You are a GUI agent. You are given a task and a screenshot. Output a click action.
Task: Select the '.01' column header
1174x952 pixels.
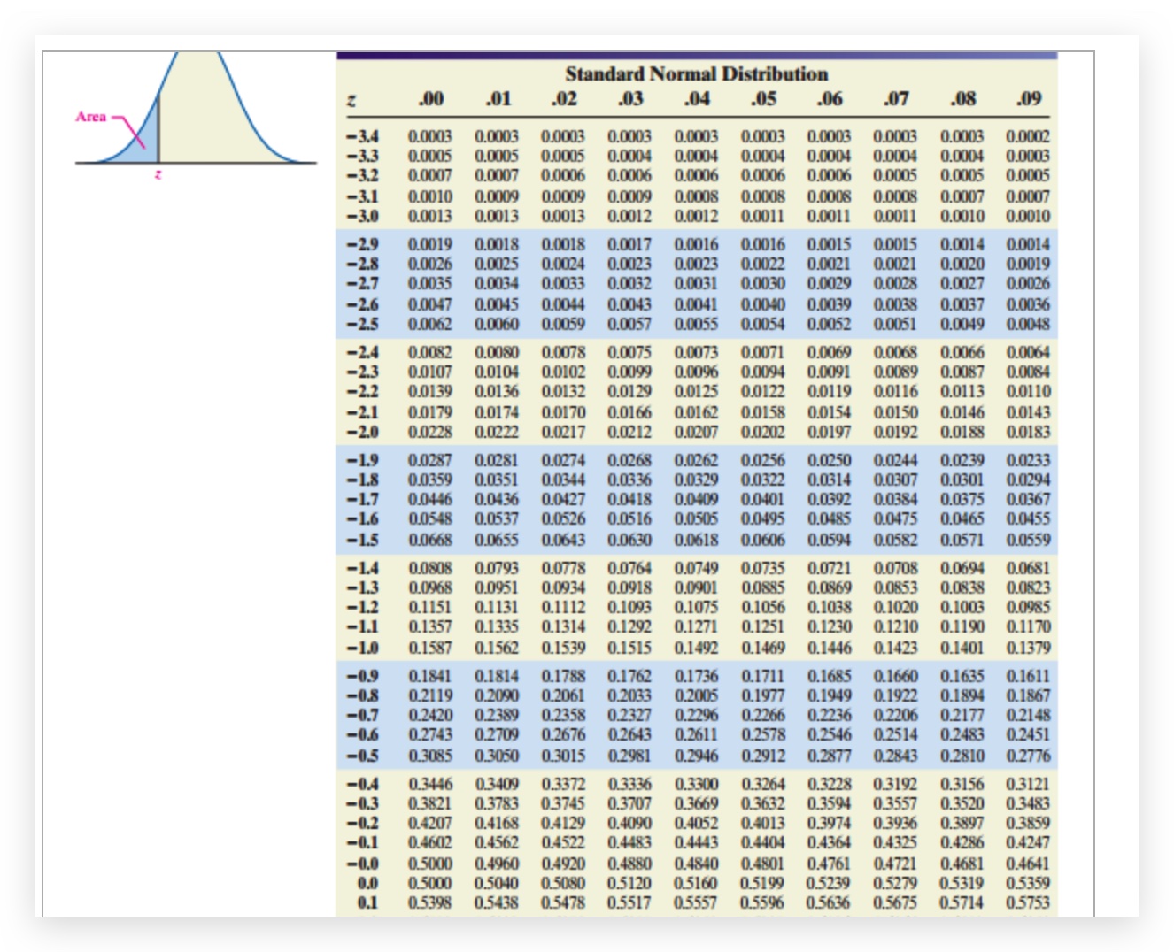498,98
